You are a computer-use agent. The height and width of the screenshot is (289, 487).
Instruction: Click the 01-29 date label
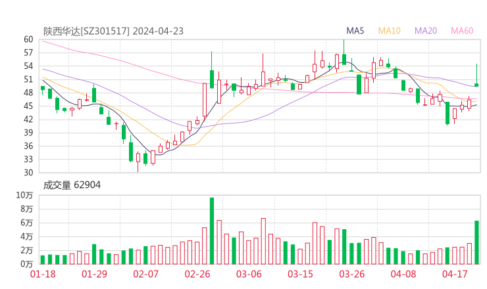(x=94, y=274)
